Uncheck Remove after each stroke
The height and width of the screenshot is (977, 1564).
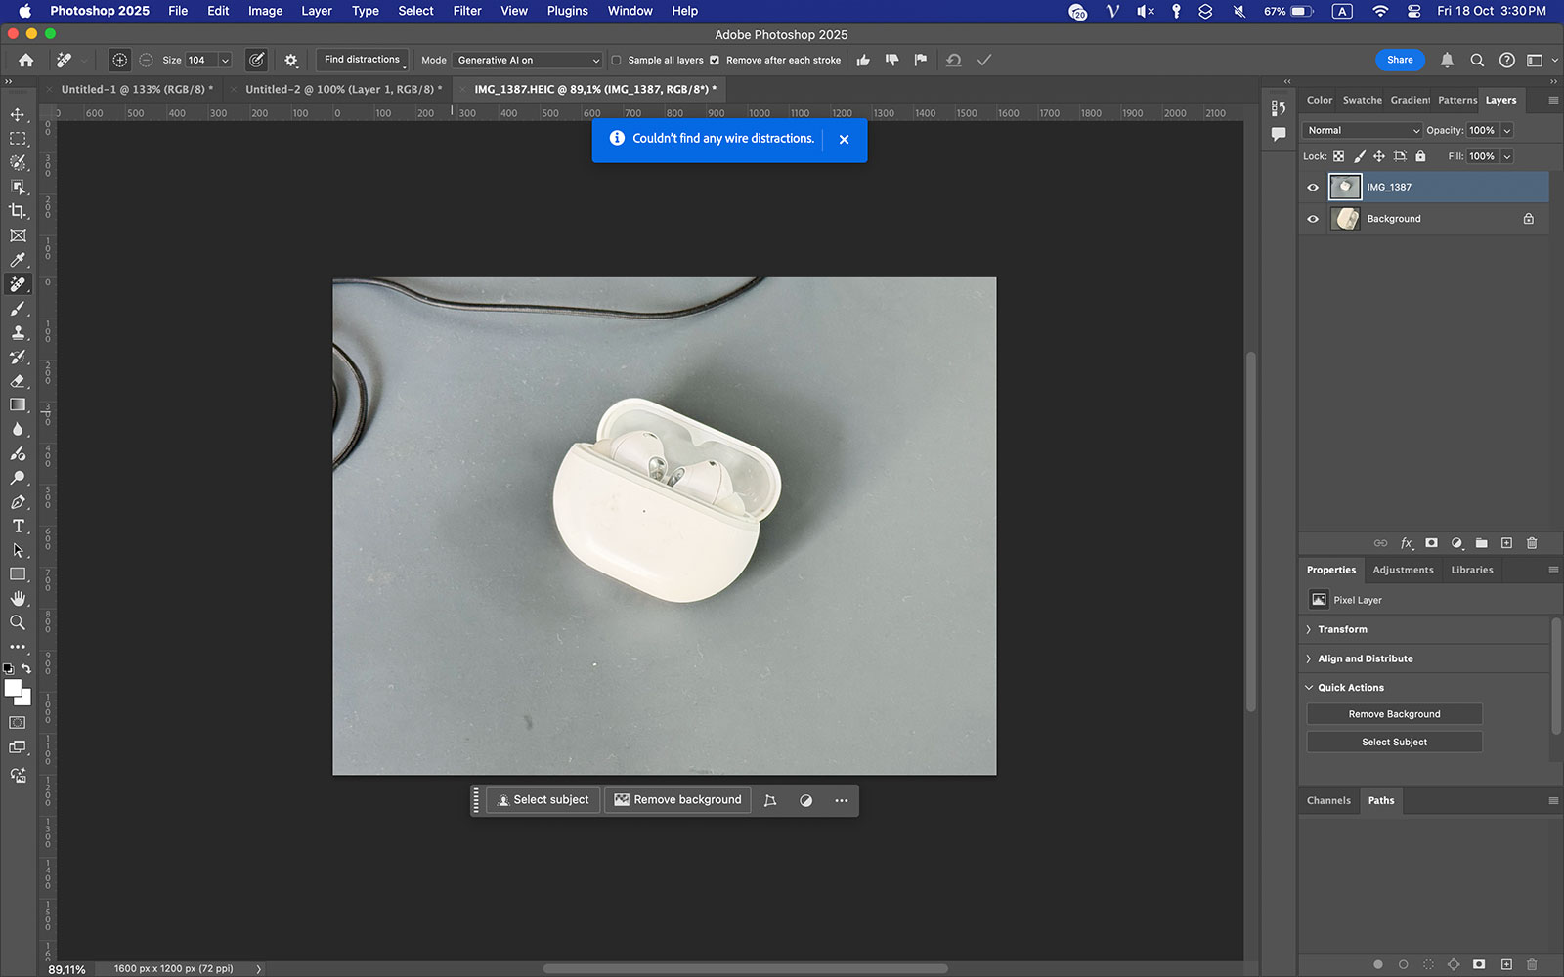tap(715, 61)
